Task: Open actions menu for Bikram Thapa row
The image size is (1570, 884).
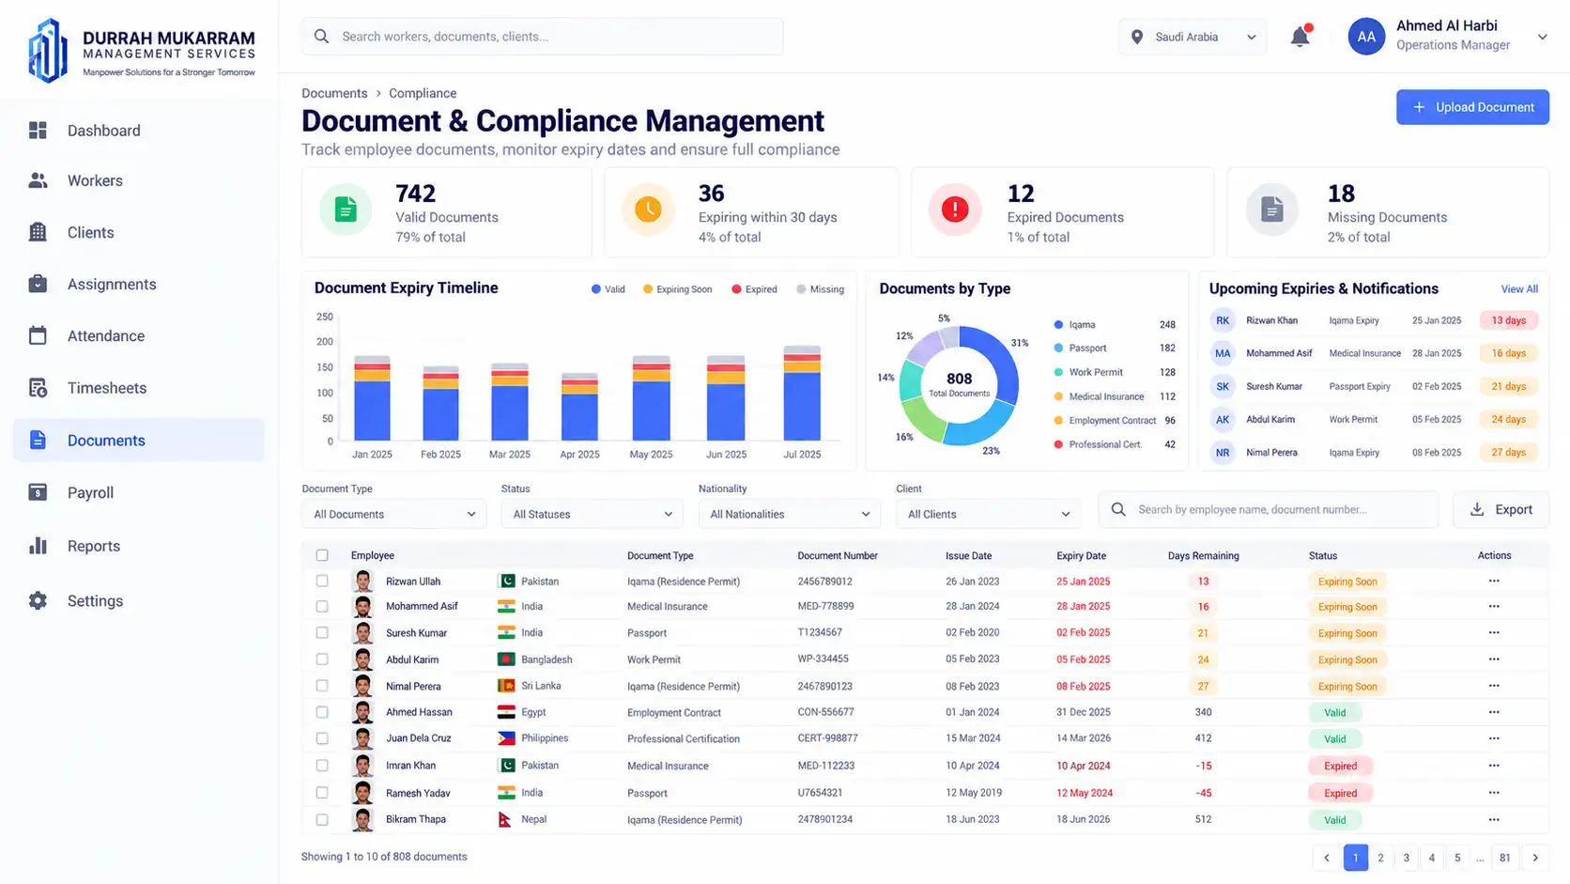Action: click(1494, 819)
